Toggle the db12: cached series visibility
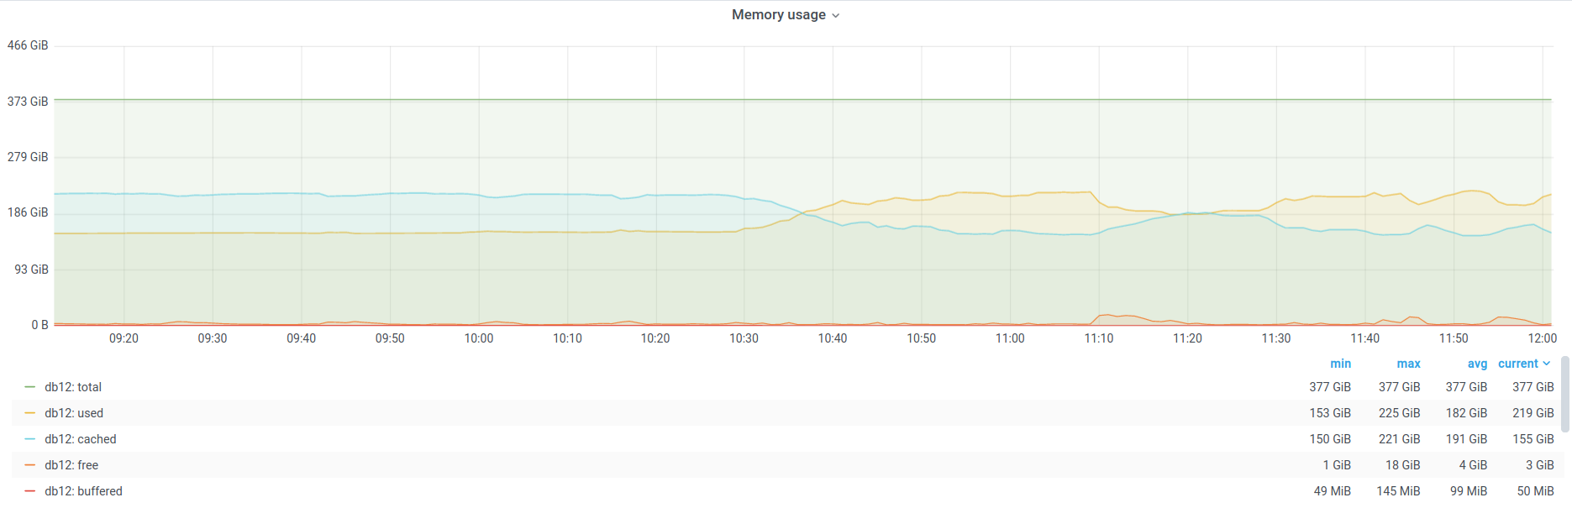The image size is (1572, 508). [x=81, y=439]
